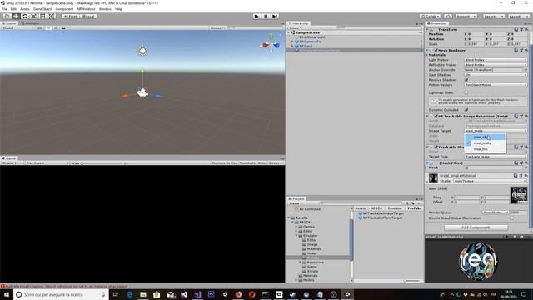Screen dimensions: 533x300
Task: Select the Move tool
Action: pyautogui.click(x=16, y=16)
